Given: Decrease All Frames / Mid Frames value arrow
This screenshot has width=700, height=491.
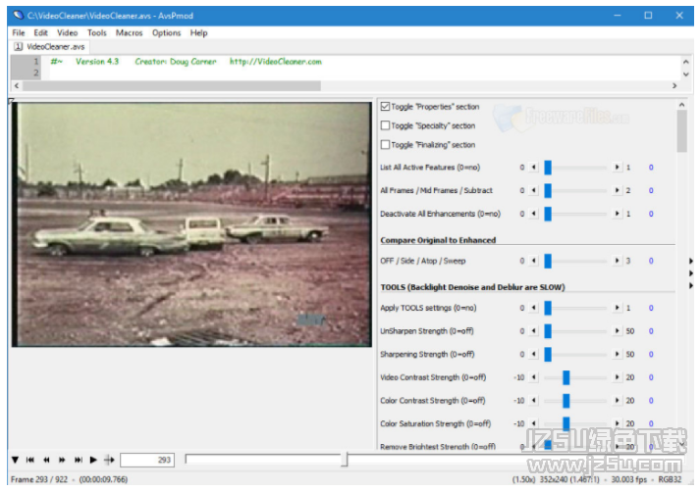Looking at the screenshot, I should 534,191.
